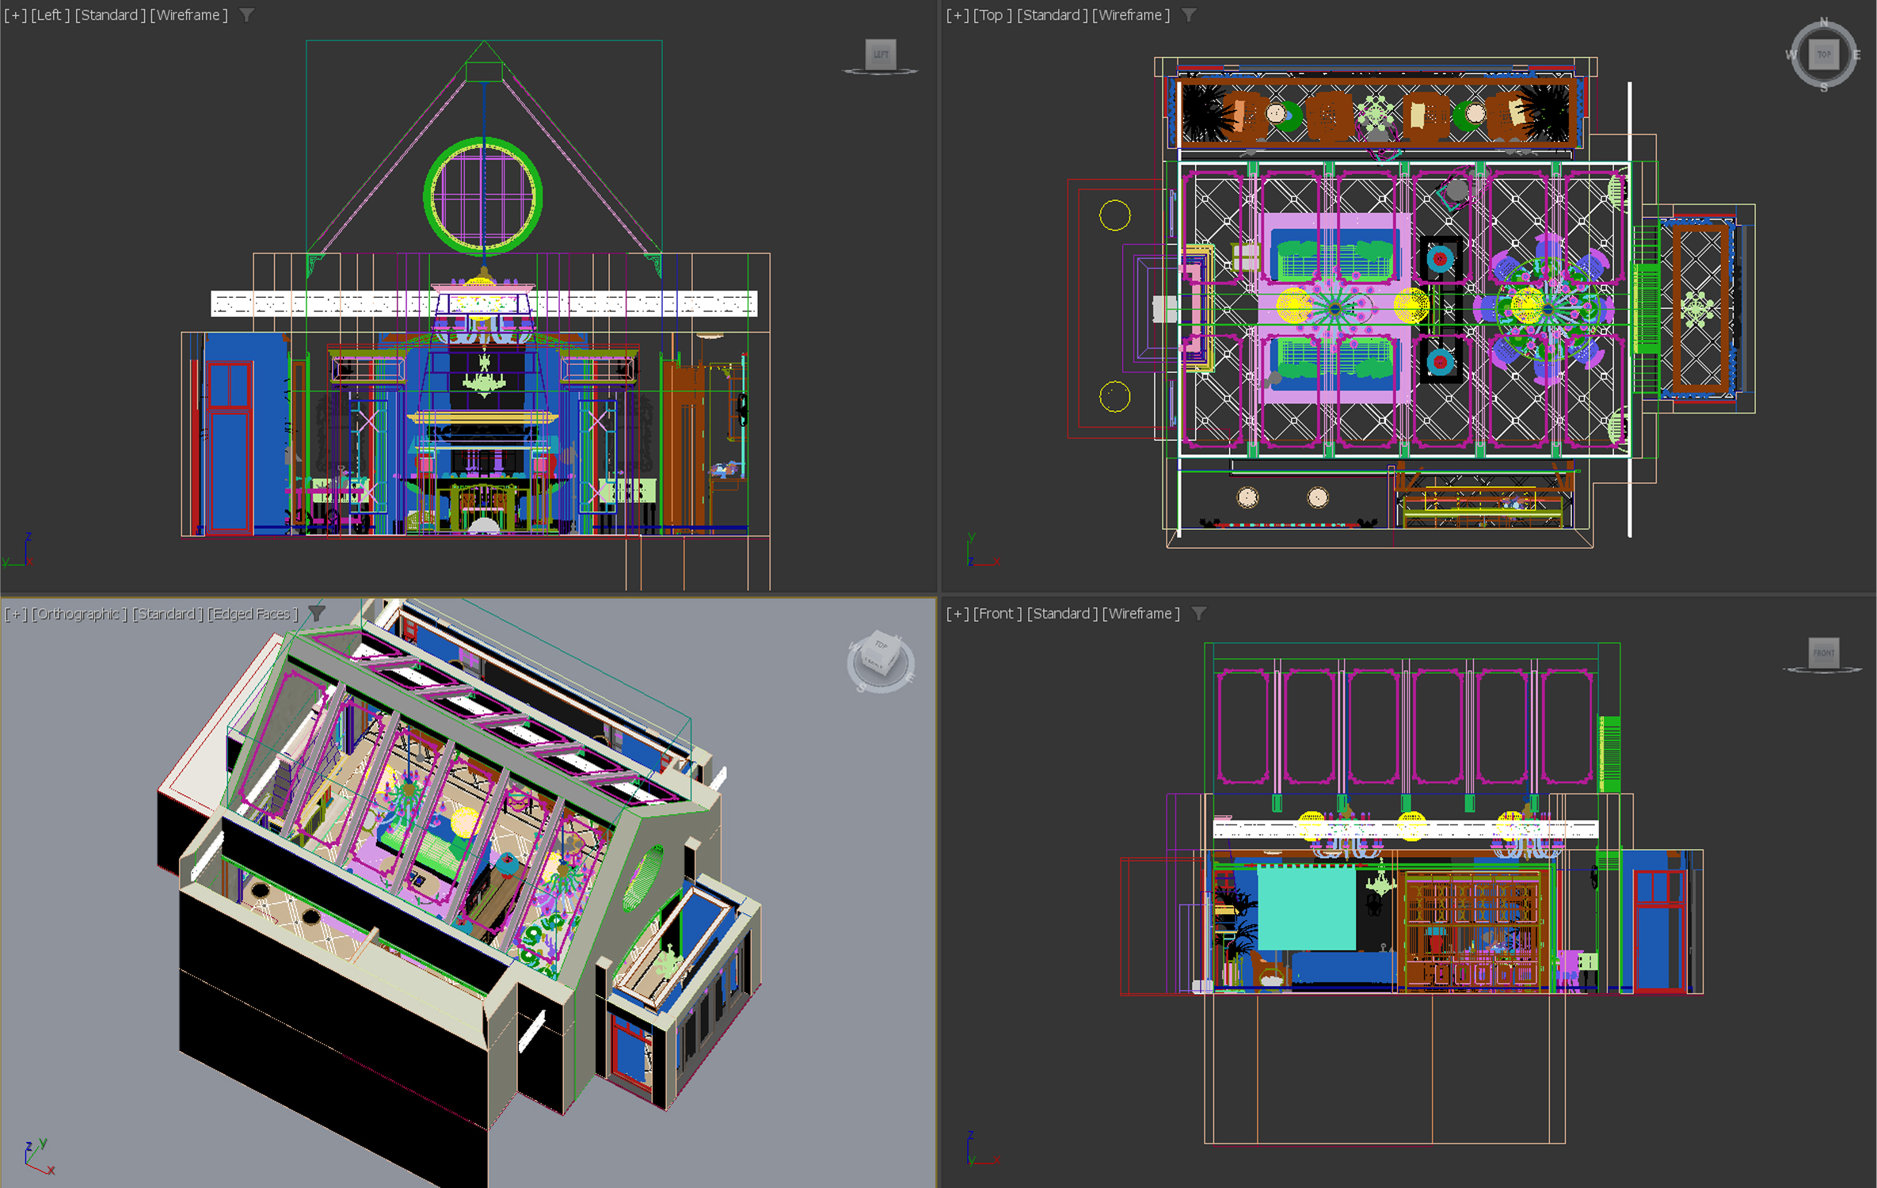The width and height of the screenshot is (1877, 1188).
Task: Open the [Orthographic] view label menu
Action: tap(79, 613)
